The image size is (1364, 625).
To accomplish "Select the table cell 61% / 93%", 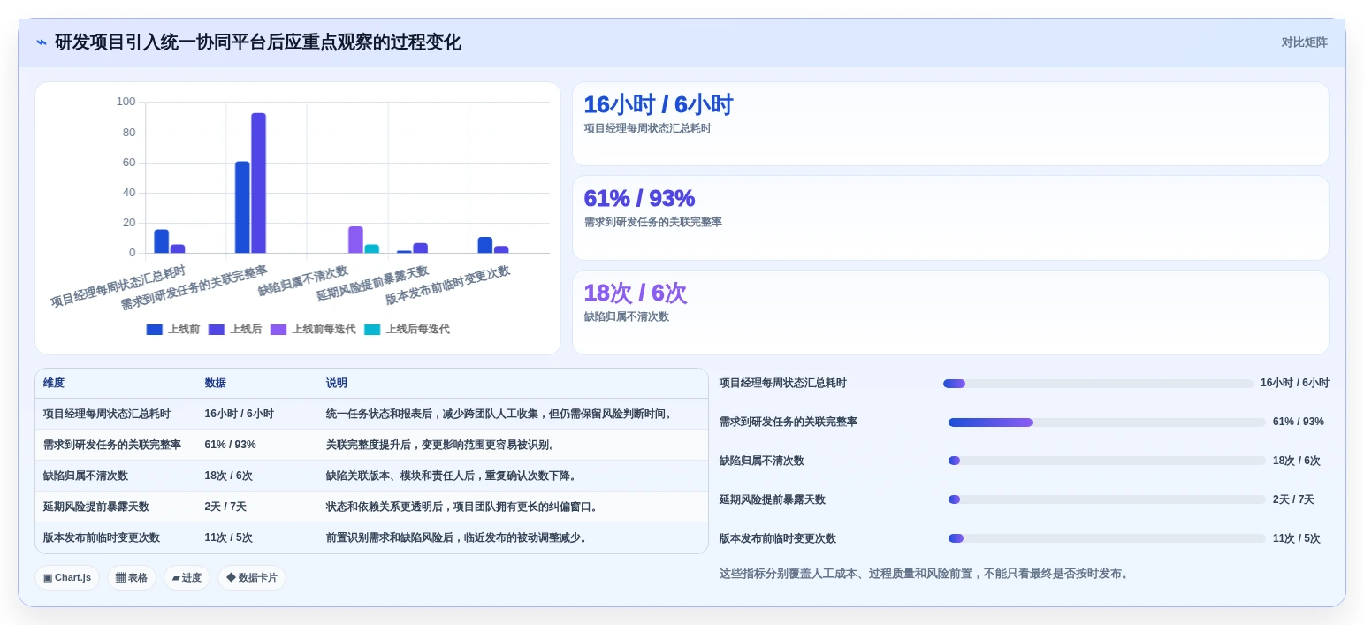I will coord(231,445).
